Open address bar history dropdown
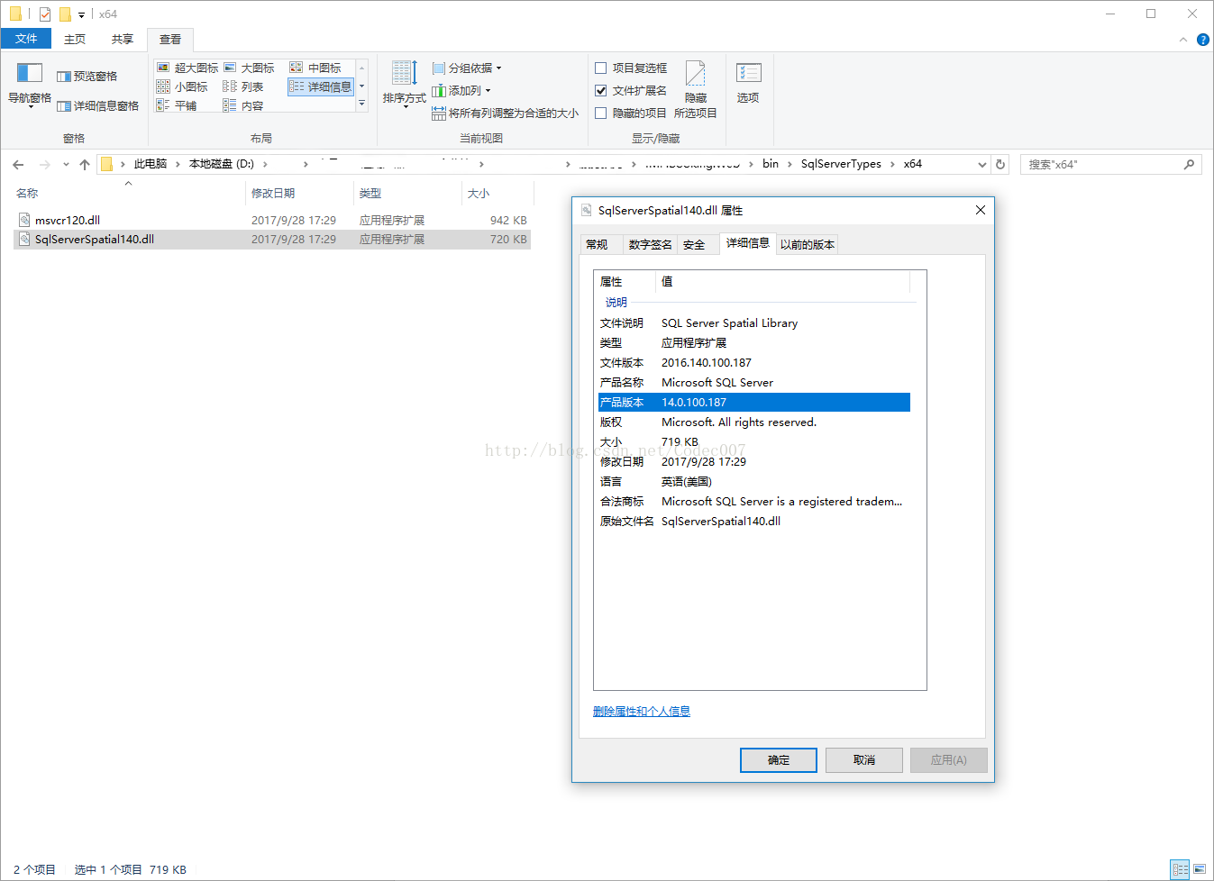Viewport: 1214px width, 881px height. (x=982, y=164)
